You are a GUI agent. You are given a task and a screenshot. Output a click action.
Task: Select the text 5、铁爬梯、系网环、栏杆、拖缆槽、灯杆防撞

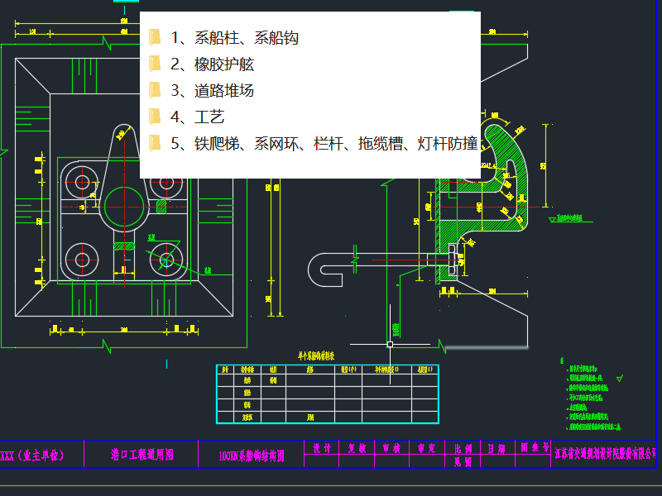pos(324,143)
